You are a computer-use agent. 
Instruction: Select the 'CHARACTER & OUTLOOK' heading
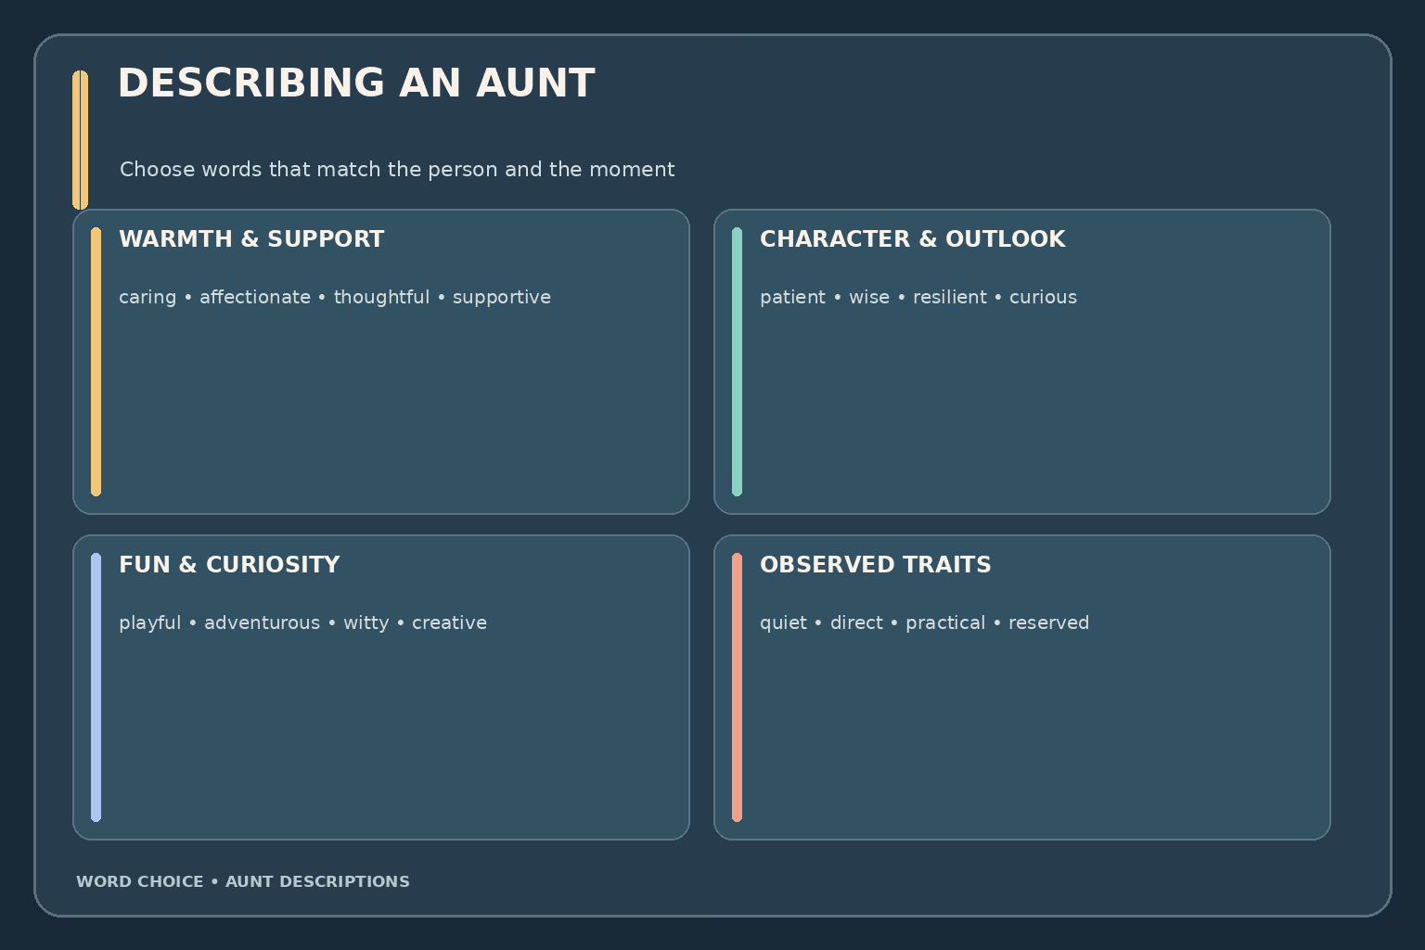coord(913,239)
